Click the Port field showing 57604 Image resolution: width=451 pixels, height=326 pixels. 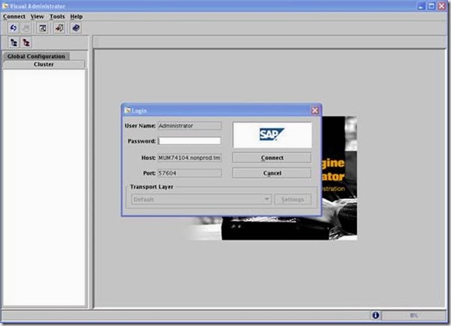pos(189,173)
